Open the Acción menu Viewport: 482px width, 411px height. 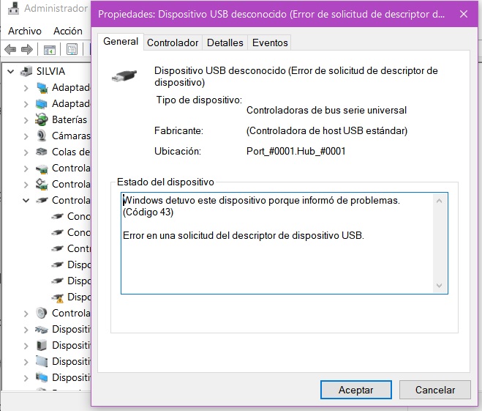coord(68,31)
